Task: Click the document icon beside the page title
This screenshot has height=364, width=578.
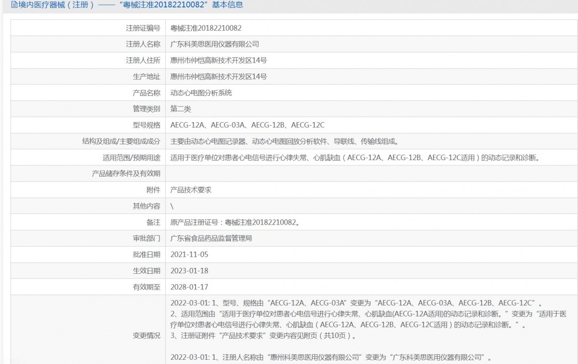Action: click(x=14, y=5)
